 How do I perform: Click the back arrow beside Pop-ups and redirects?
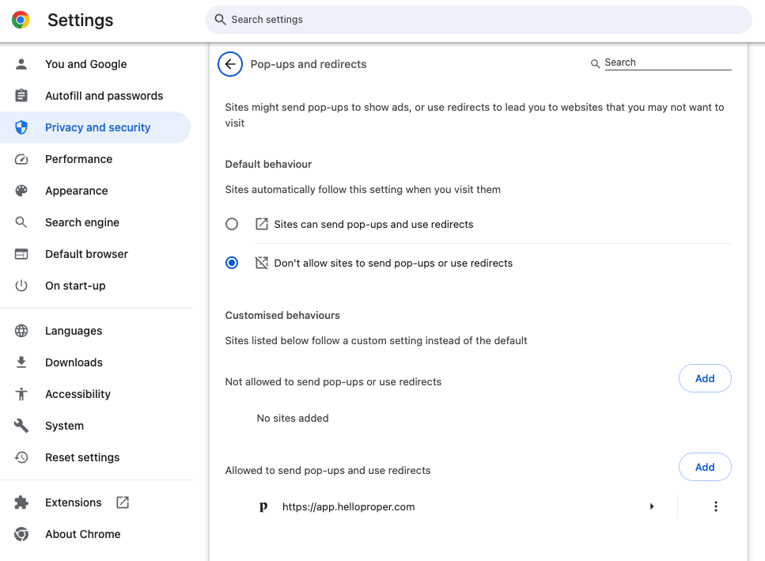coord(229,64)
